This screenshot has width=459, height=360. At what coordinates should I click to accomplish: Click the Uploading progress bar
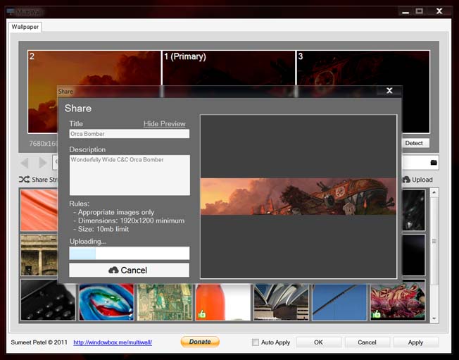point(129,254)
